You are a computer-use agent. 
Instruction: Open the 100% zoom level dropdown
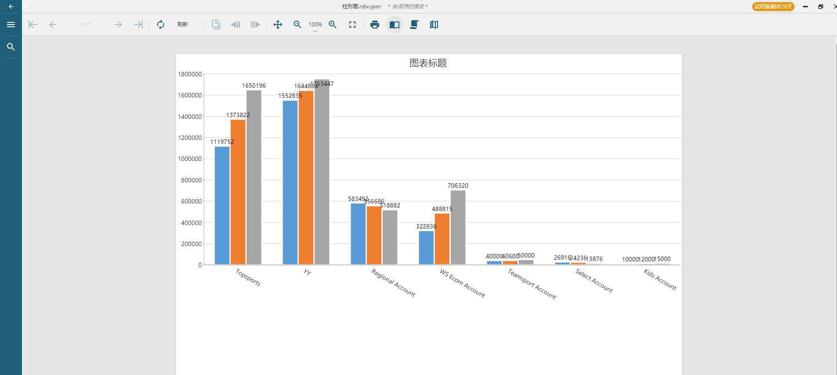click(315, 25)
